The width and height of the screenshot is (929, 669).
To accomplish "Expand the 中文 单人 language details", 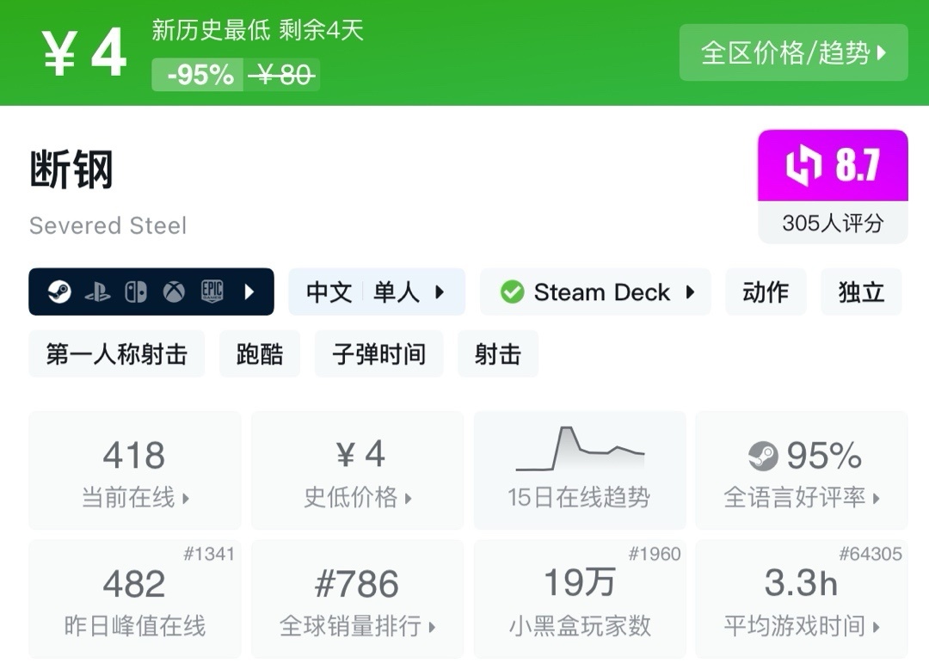I will (x=376, y=292).
